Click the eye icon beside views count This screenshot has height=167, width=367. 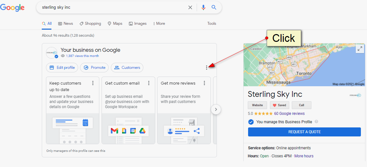(63, 56)
